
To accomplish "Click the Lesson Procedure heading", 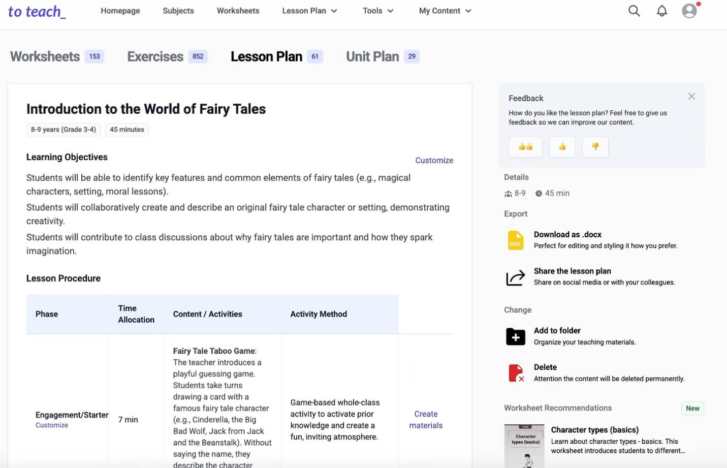I will coord(64,278).
